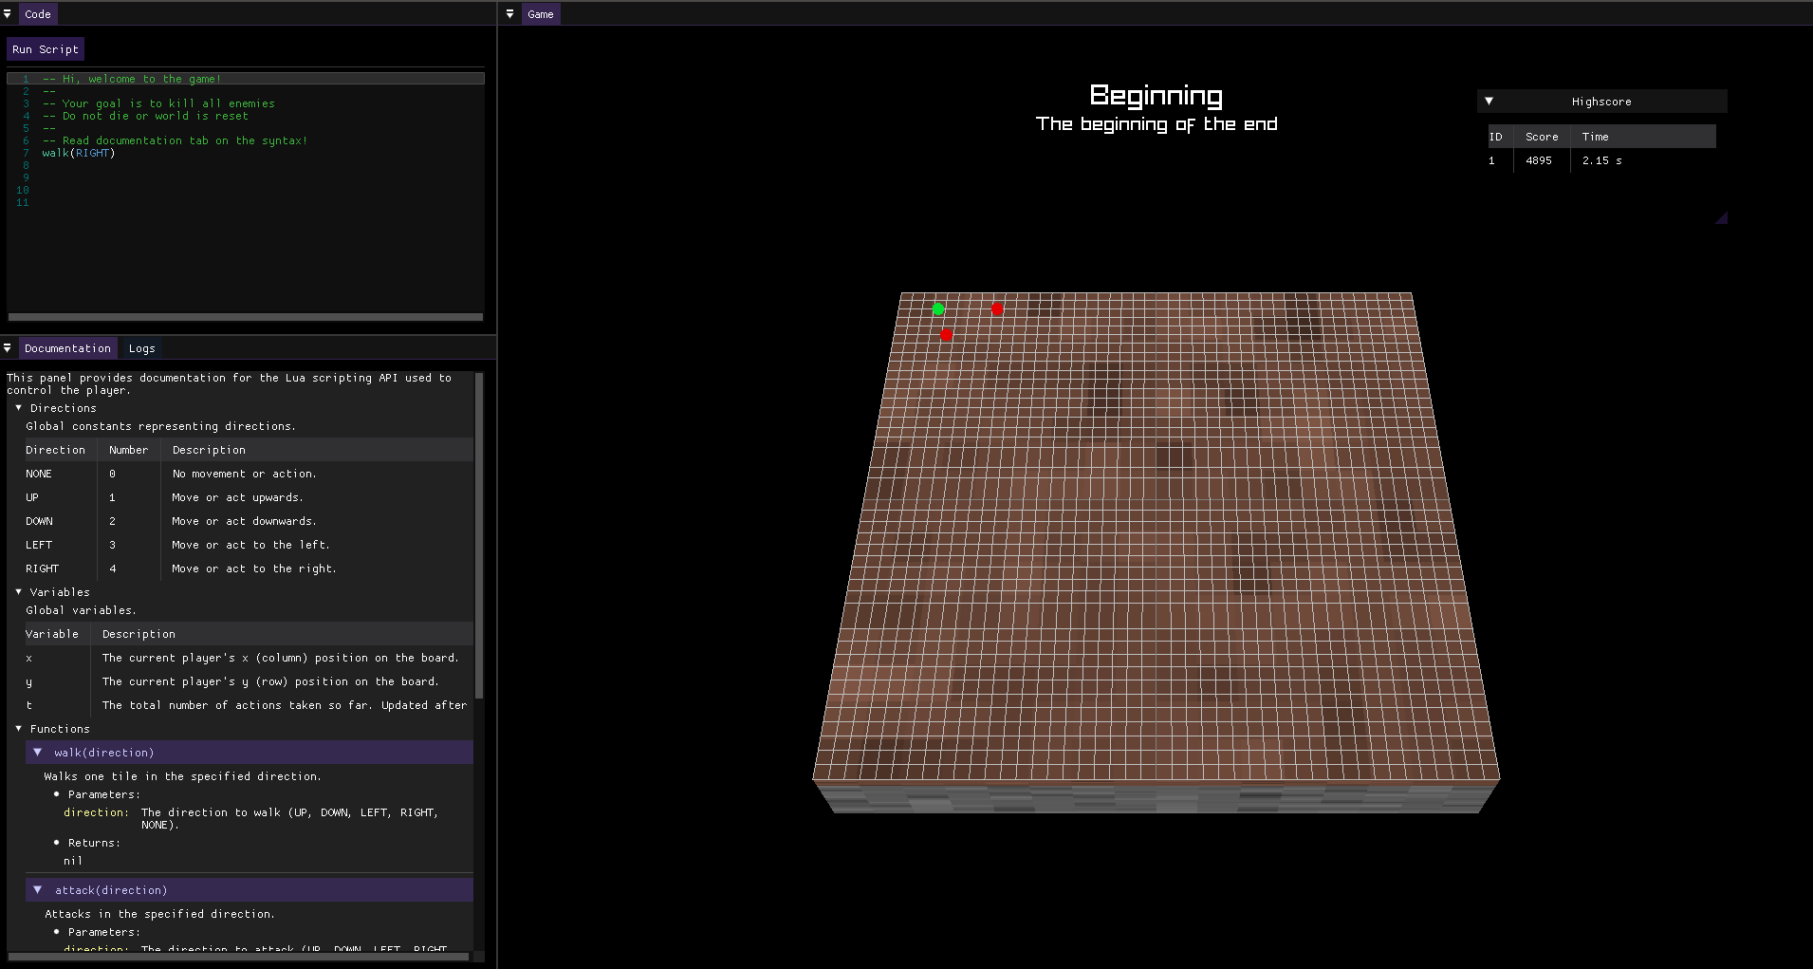Collapse the walk(direction) function entry

pos(38,752)
